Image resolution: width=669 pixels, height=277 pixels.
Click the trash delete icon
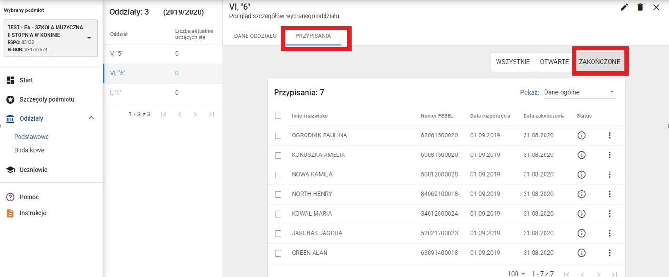640,7
